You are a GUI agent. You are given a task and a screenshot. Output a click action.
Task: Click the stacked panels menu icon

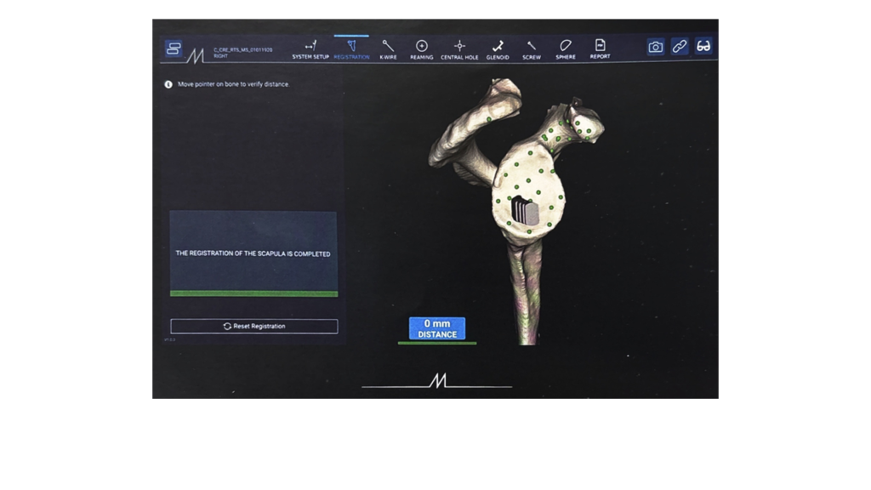pos(174,48)
